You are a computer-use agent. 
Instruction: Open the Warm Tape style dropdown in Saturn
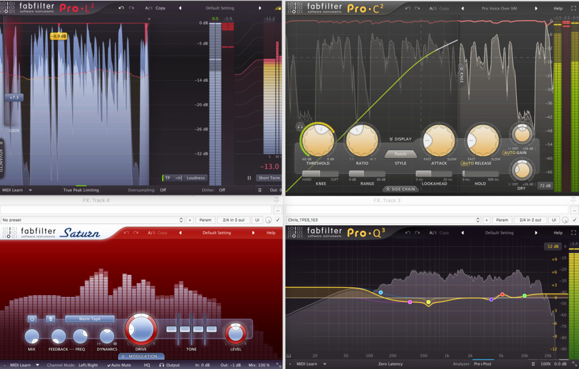(90, 319)
